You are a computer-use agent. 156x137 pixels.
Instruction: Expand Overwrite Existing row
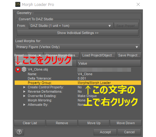pos(24,96)
